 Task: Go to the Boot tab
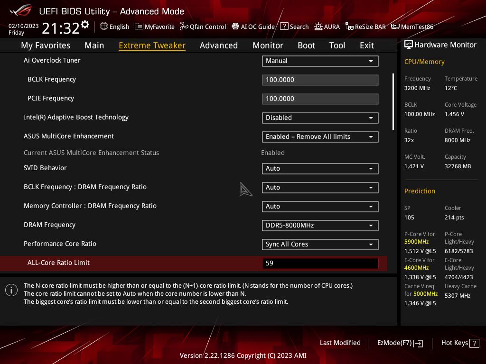(x=306, y=45)
